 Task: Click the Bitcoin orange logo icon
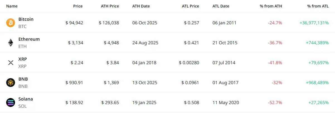point(11,23)
